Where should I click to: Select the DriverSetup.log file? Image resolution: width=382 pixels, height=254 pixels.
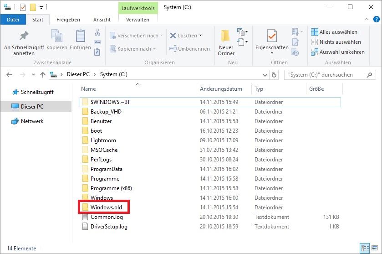(x=210, y=227)
